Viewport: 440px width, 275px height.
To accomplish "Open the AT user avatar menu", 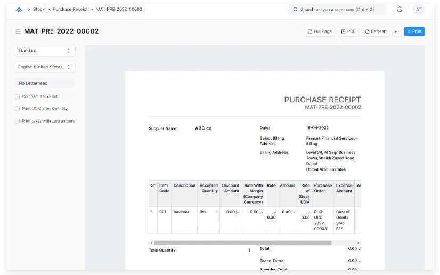I will pyautogui.click(x=418, y=10).
